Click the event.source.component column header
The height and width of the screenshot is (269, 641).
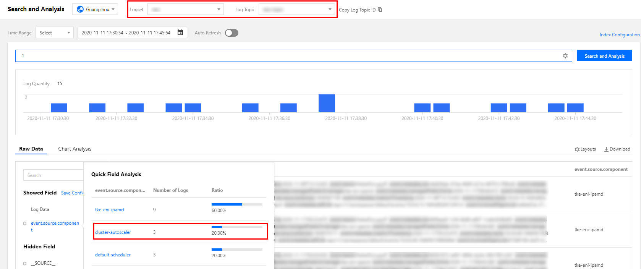[601, 169]
